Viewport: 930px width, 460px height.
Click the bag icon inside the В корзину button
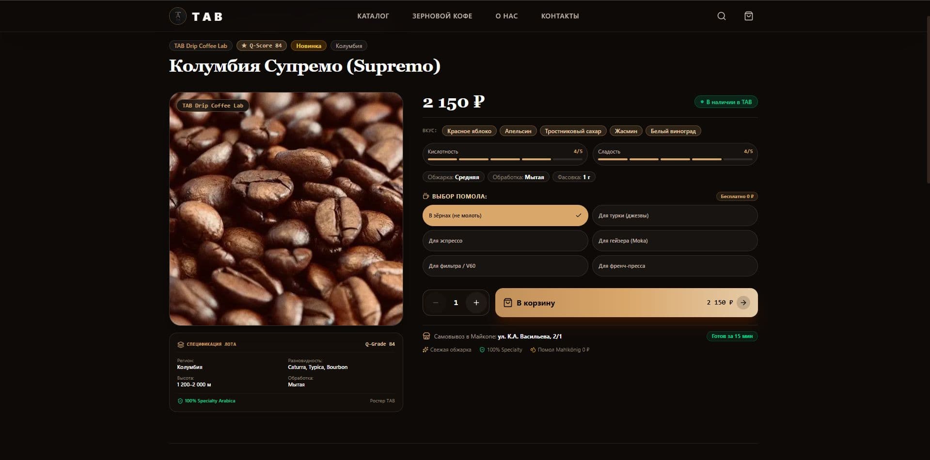tap(508, 303)
